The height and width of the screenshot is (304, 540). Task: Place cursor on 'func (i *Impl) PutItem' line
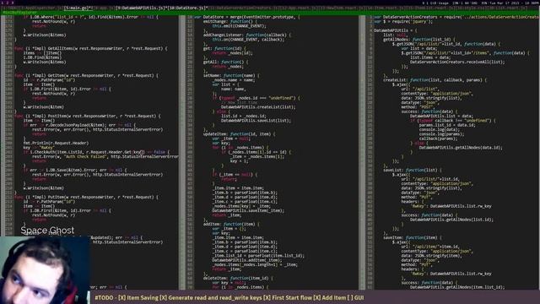pyautogui.click(x=86, y=197)
